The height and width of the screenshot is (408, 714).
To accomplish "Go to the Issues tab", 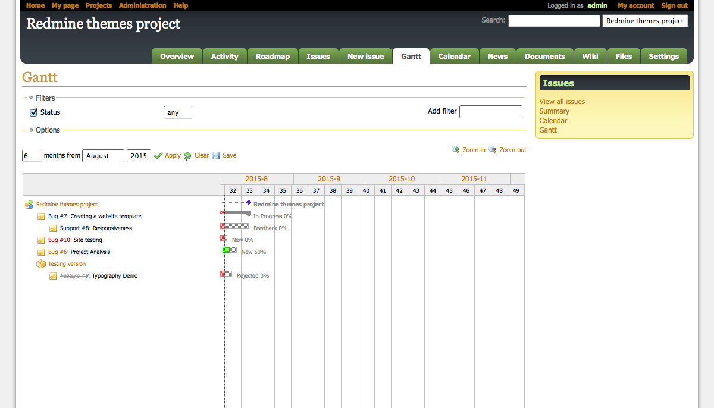I will pos(318,57).
